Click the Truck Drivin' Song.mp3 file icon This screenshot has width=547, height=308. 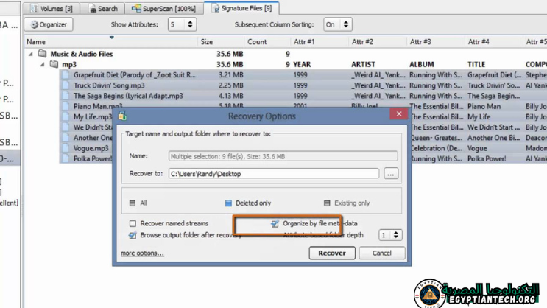click(x=66, y=85)
